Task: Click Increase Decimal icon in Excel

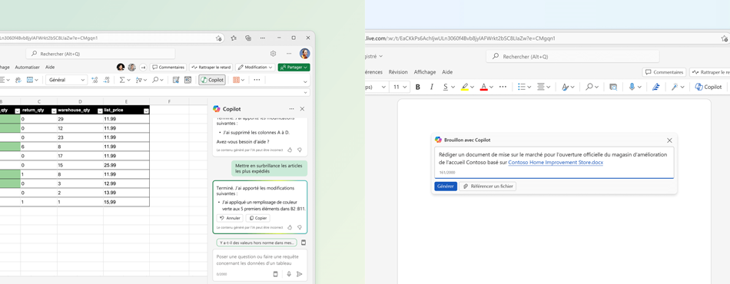Action: tap(95, 80)
